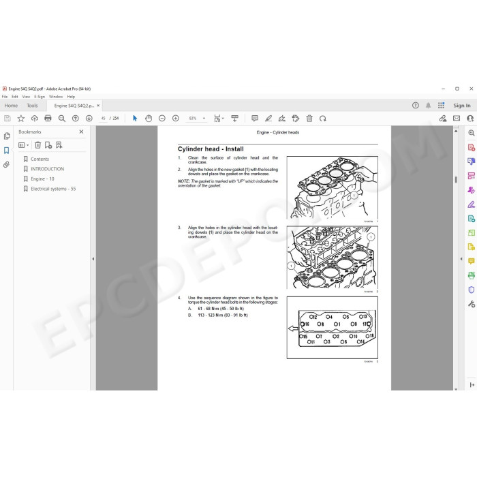
Task: Select the Highlight text pen tool
Action: 268,119
